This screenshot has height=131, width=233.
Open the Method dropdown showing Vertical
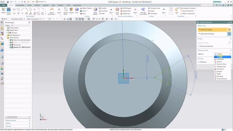point(222,54)
